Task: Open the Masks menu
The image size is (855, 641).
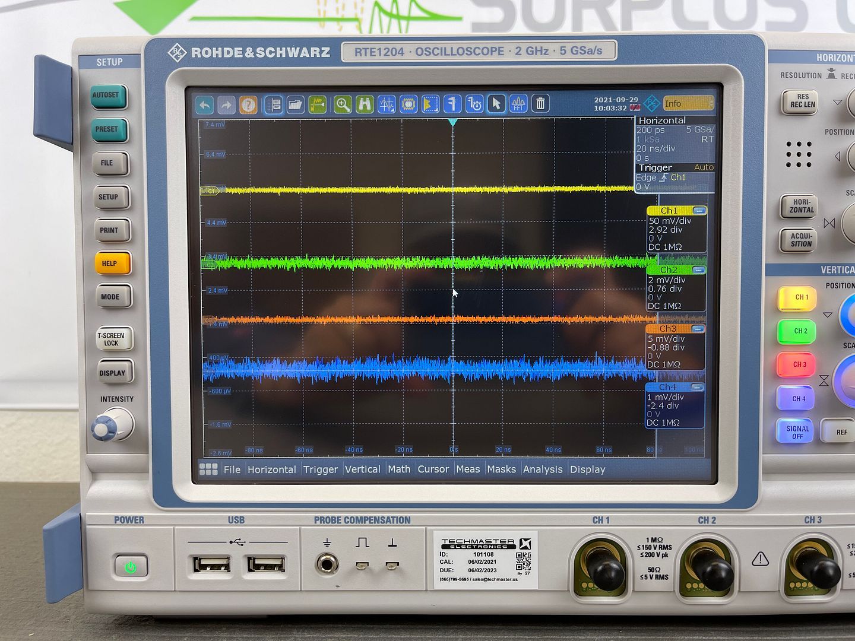Action: point(502,469)
